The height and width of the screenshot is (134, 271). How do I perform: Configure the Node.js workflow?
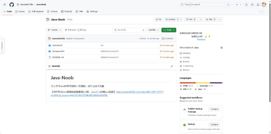(x=214, y=125)
